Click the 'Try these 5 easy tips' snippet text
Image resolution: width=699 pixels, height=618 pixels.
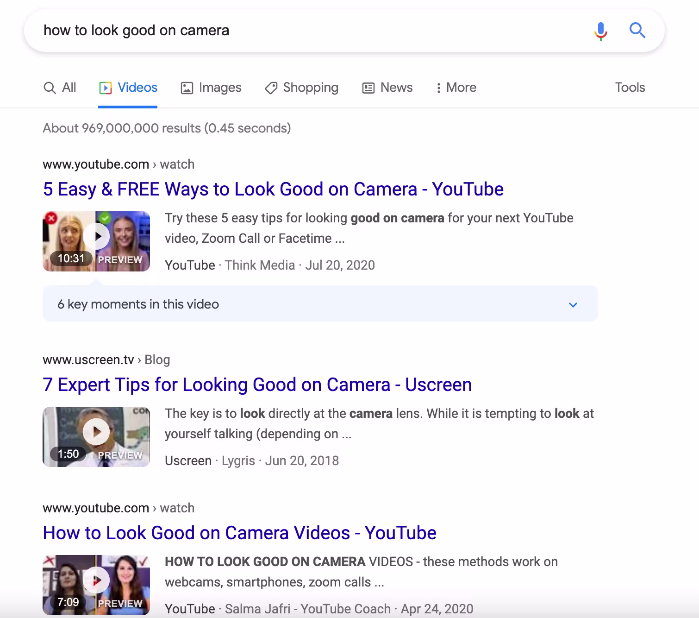tap(369, 228)
